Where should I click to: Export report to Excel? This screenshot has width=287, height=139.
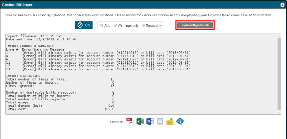point(140,121)
